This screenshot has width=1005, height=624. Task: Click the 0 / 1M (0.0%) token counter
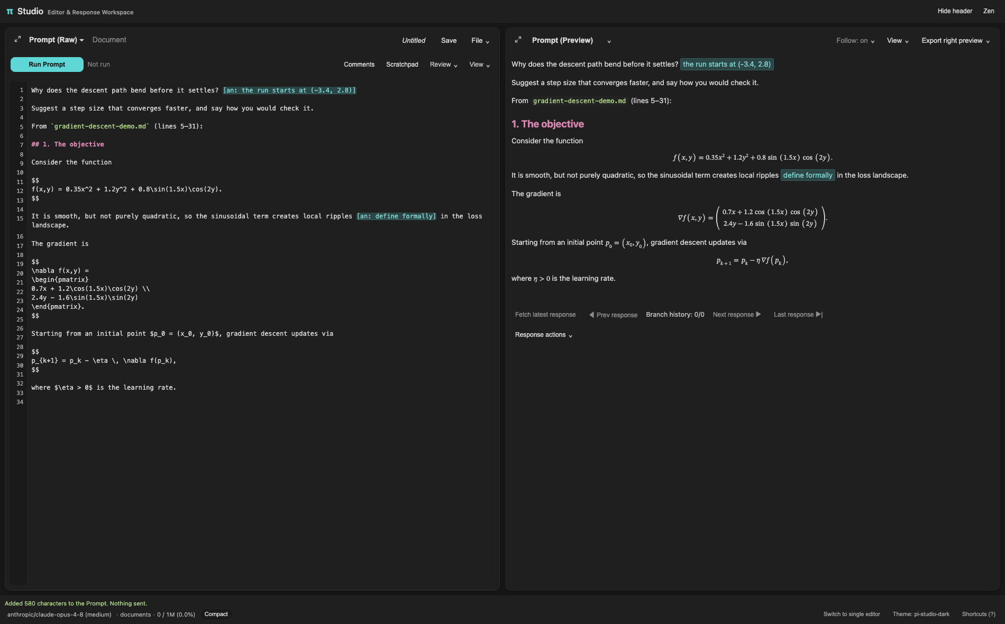click(x=176, y=614)
